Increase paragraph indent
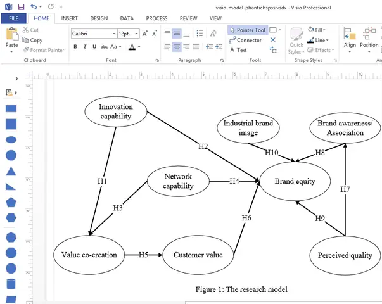 pyautogui.click(x=219, y=47)
